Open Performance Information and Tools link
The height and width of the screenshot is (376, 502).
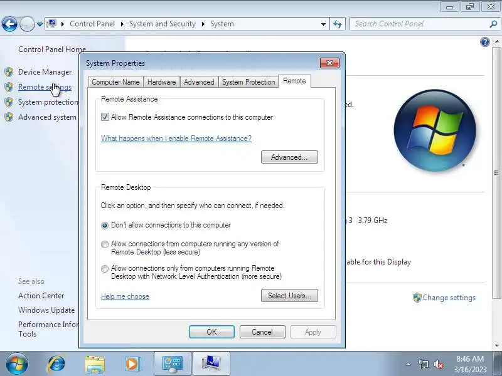pyautogui.click(x=48, y=329)
